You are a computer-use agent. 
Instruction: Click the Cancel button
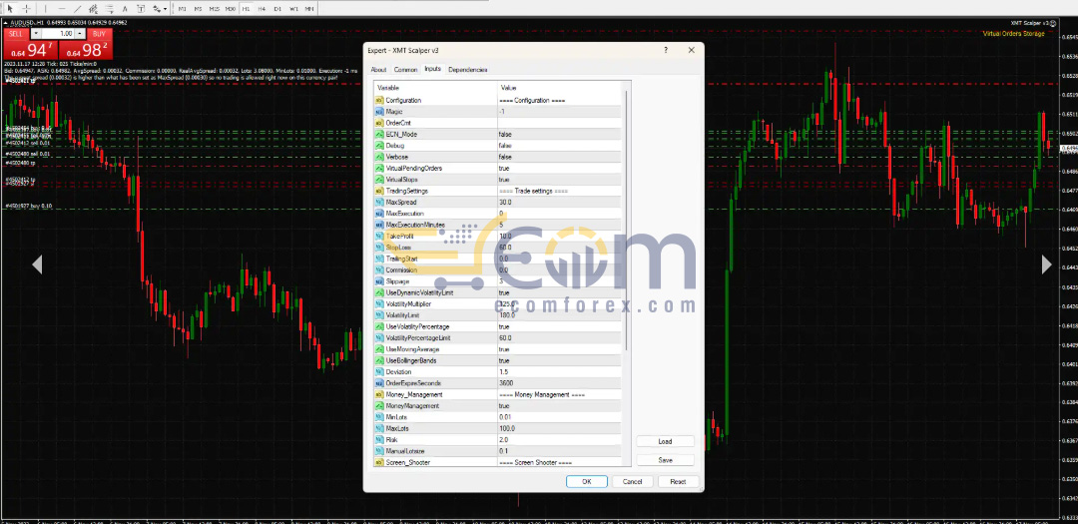point(633,481)
